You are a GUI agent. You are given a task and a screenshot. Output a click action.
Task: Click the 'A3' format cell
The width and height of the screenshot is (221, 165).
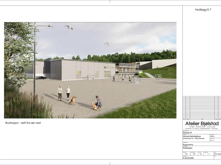click(201, 154)
